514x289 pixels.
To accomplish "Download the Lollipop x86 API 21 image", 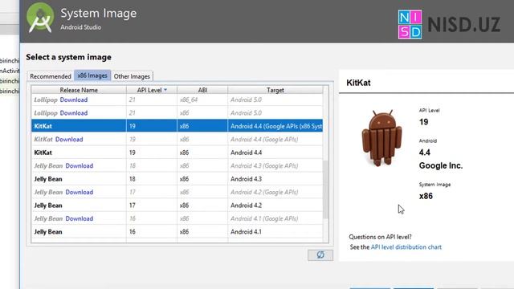I will click(74, 113).
